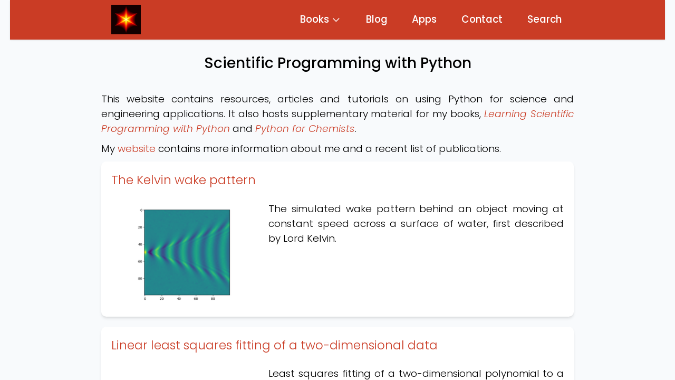Open the Python for Chemists link

304,129
